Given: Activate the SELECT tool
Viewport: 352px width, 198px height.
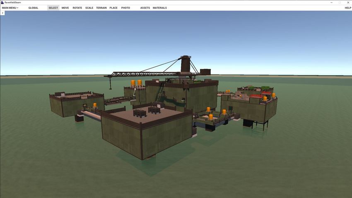Looking at the screenshot, I should click(x=53, y=8).
